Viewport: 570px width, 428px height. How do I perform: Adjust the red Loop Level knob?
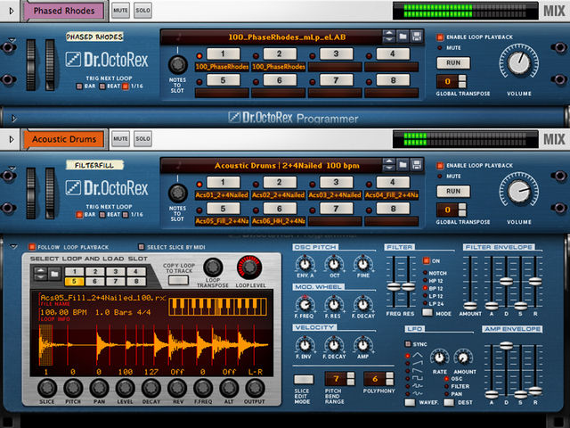click(x=249, y=267)
